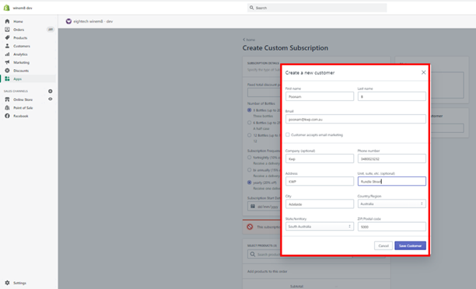Screen dimensions: 476x289
Task: Open Online Store storefront icon
Action: [x=7, y=99]
